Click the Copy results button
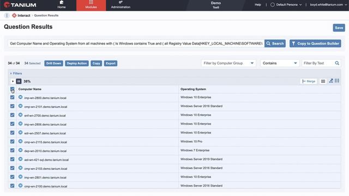 pyautogui.click(x=96, y=63)
